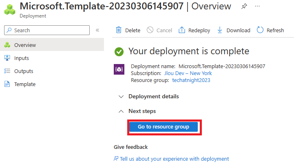Click the page title Microsoft.Template-20230306145907 | Overview
The image size is (294, 166).
tap(126, 6)
